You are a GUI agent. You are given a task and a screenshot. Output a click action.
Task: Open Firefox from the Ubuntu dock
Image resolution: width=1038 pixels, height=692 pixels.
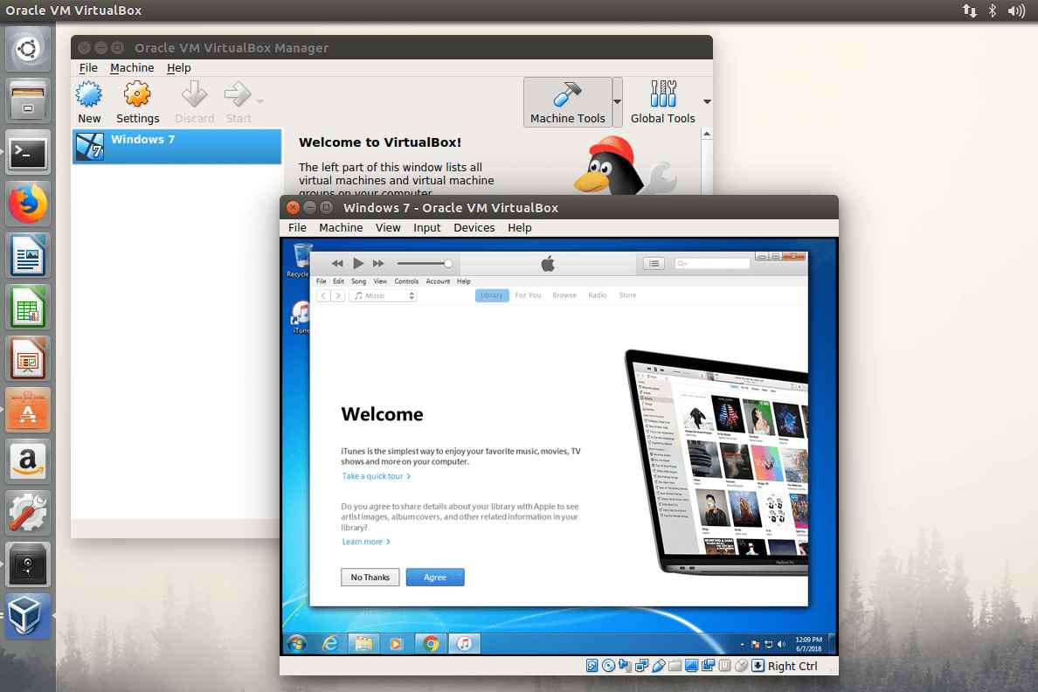click(28, 204)
